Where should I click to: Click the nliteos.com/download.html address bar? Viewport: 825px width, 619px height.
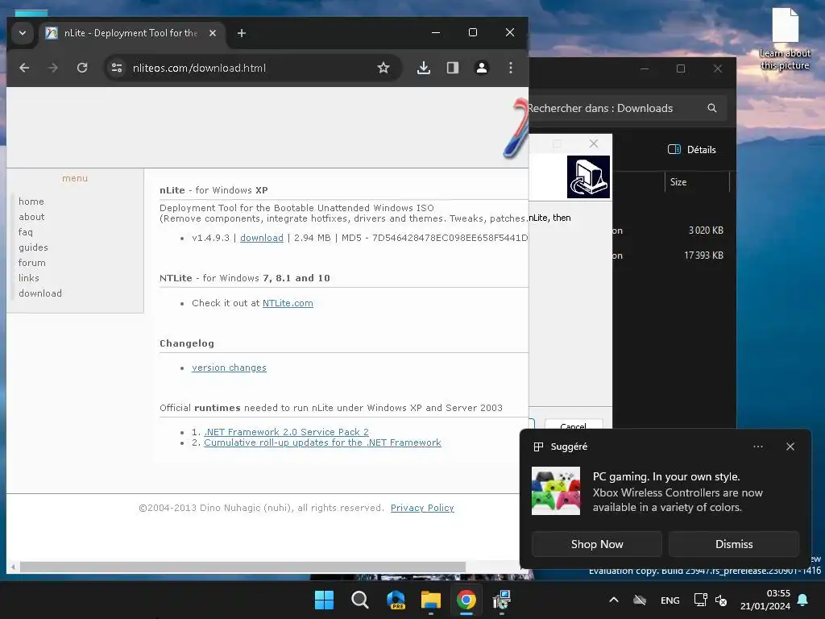click(254, 68)
